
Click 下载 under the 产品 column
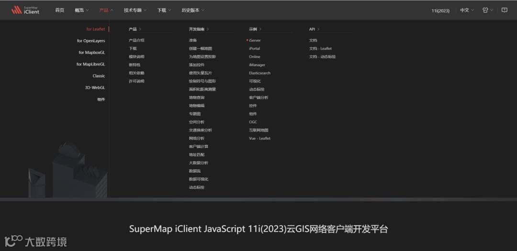[133, 48]
